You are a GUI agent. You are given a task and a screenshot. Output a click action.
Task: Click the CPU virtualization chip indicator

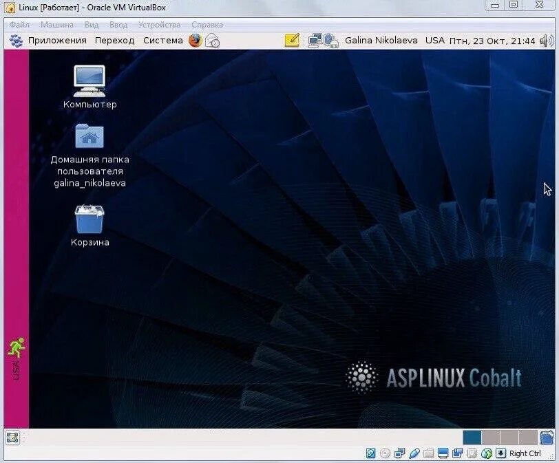click(472, 453)
